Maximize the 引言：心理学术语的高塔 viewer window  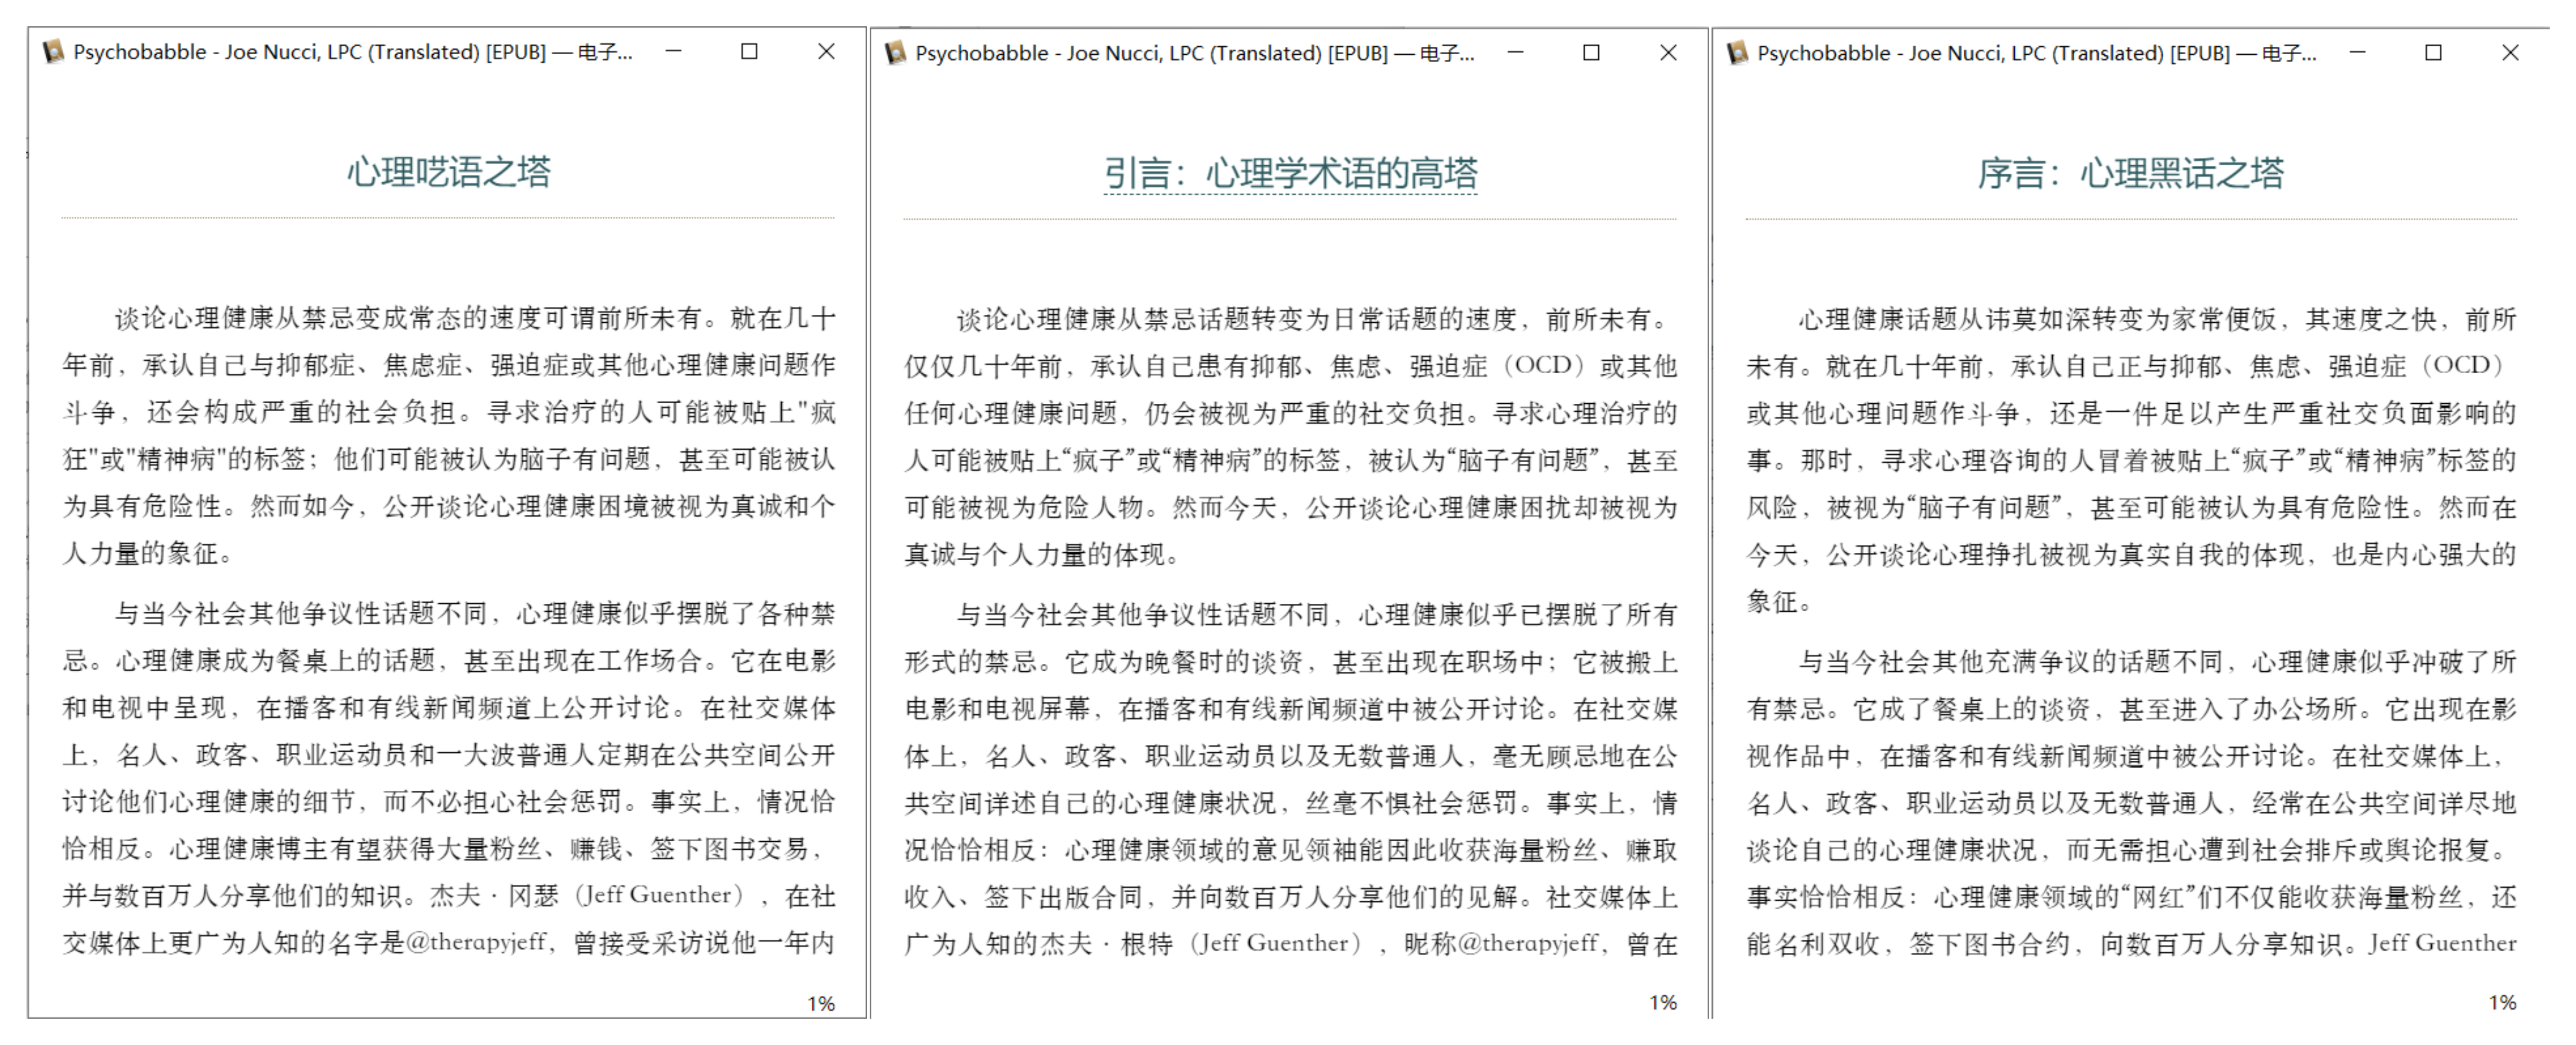tap(1591, 52)
